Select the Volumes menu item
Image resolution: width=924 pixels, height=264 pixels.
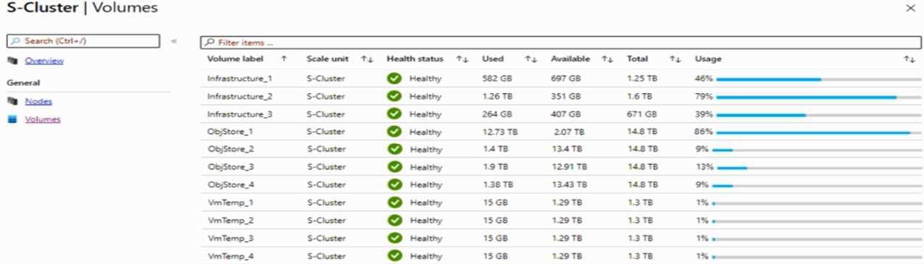[x=43, y=119]
